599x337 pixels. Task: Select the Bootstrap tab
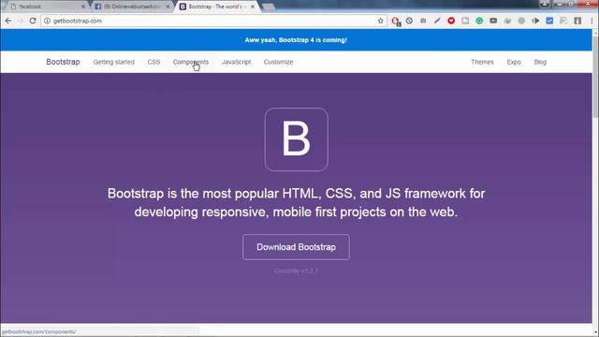(x=216, y=7)
